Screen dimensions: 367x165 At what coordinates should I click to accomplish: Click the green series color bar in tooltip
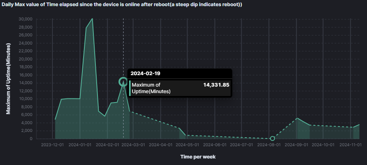point(130,88)
